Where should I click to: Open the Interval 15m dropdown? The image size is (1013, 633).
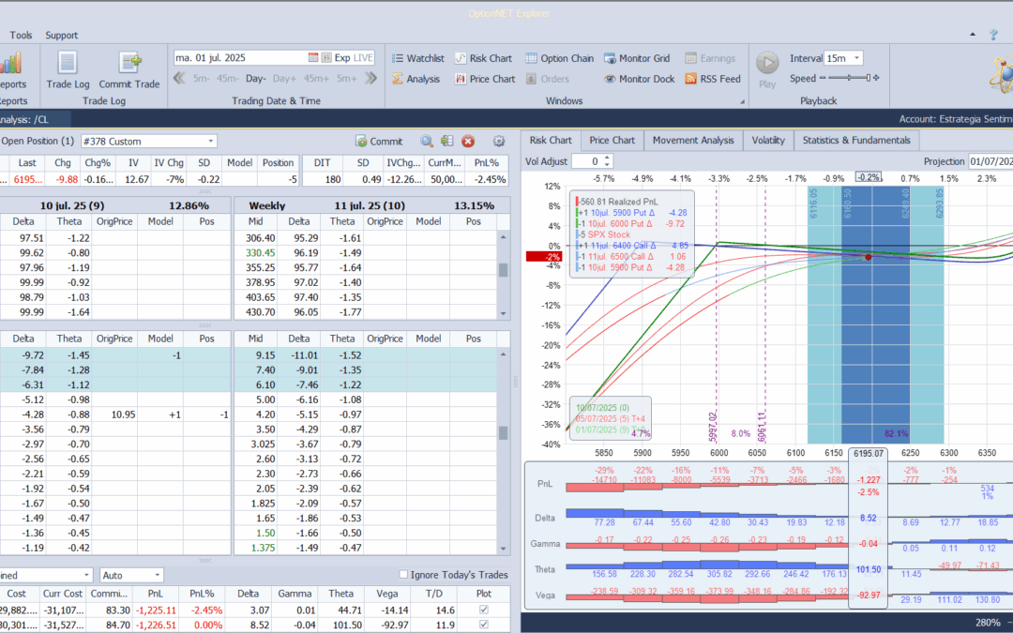[843, 58]
